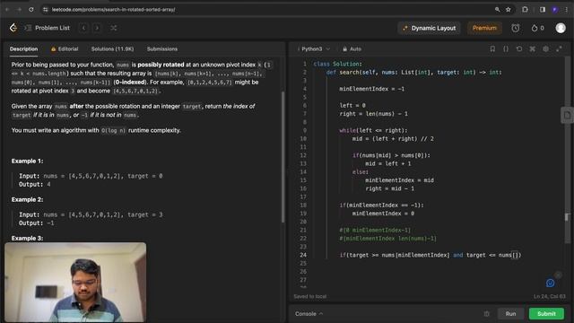Click the browser profile avatar icon

[555, 10]
